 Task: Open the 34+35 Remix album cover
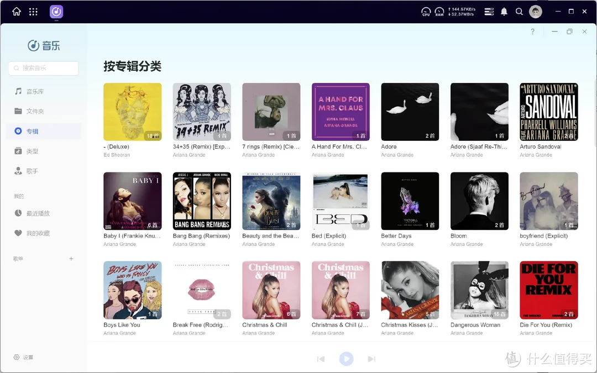click(x=202, y=112)
